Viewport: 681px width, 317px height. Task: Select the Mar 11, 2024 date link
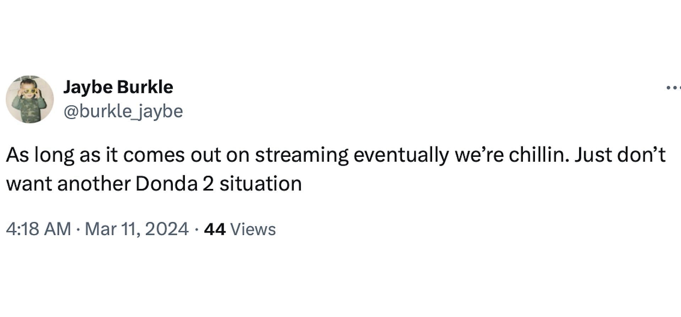click(137, 229)
